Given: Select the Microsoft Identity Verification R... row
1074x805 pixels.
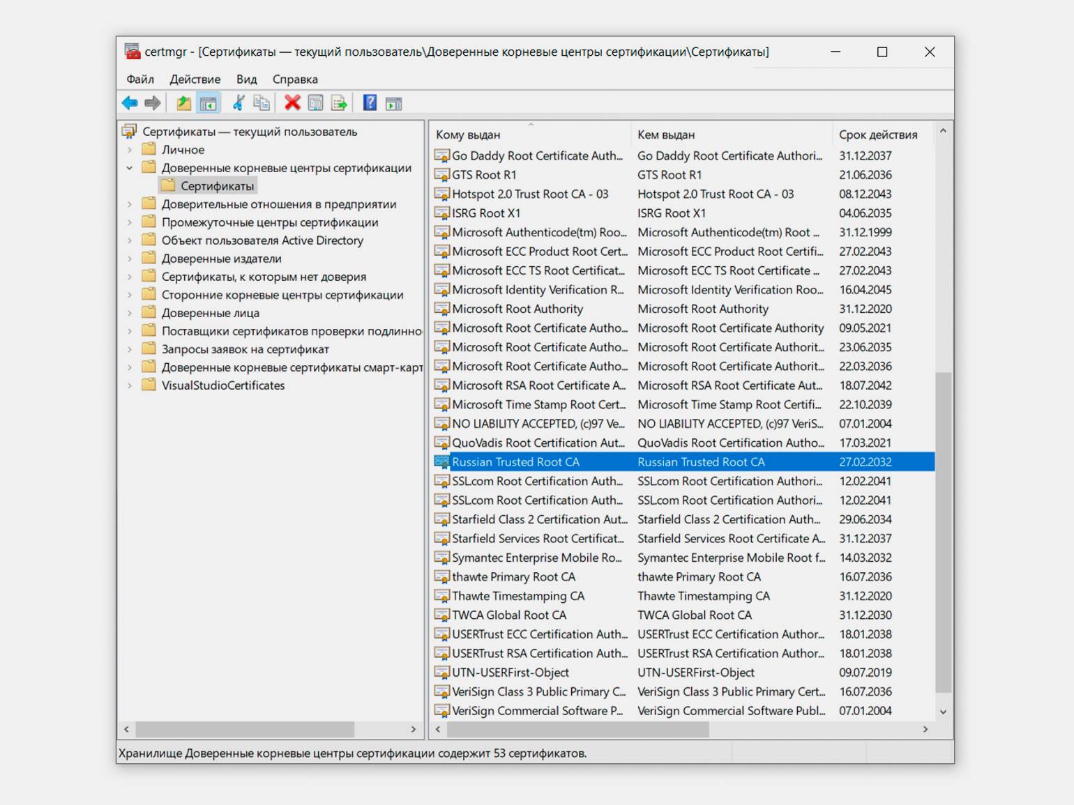Looking at the screenshot, I should (683, 290).
